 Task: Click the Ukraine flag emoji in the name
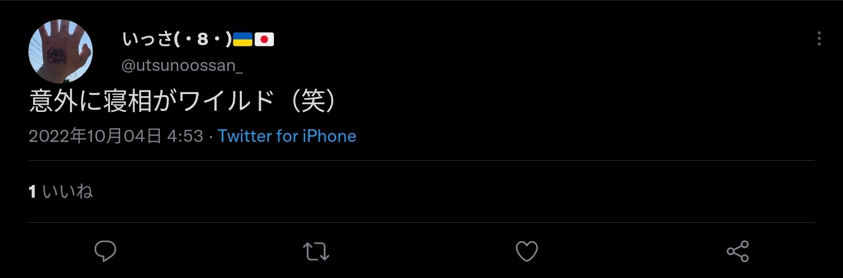tap(243, 39)
